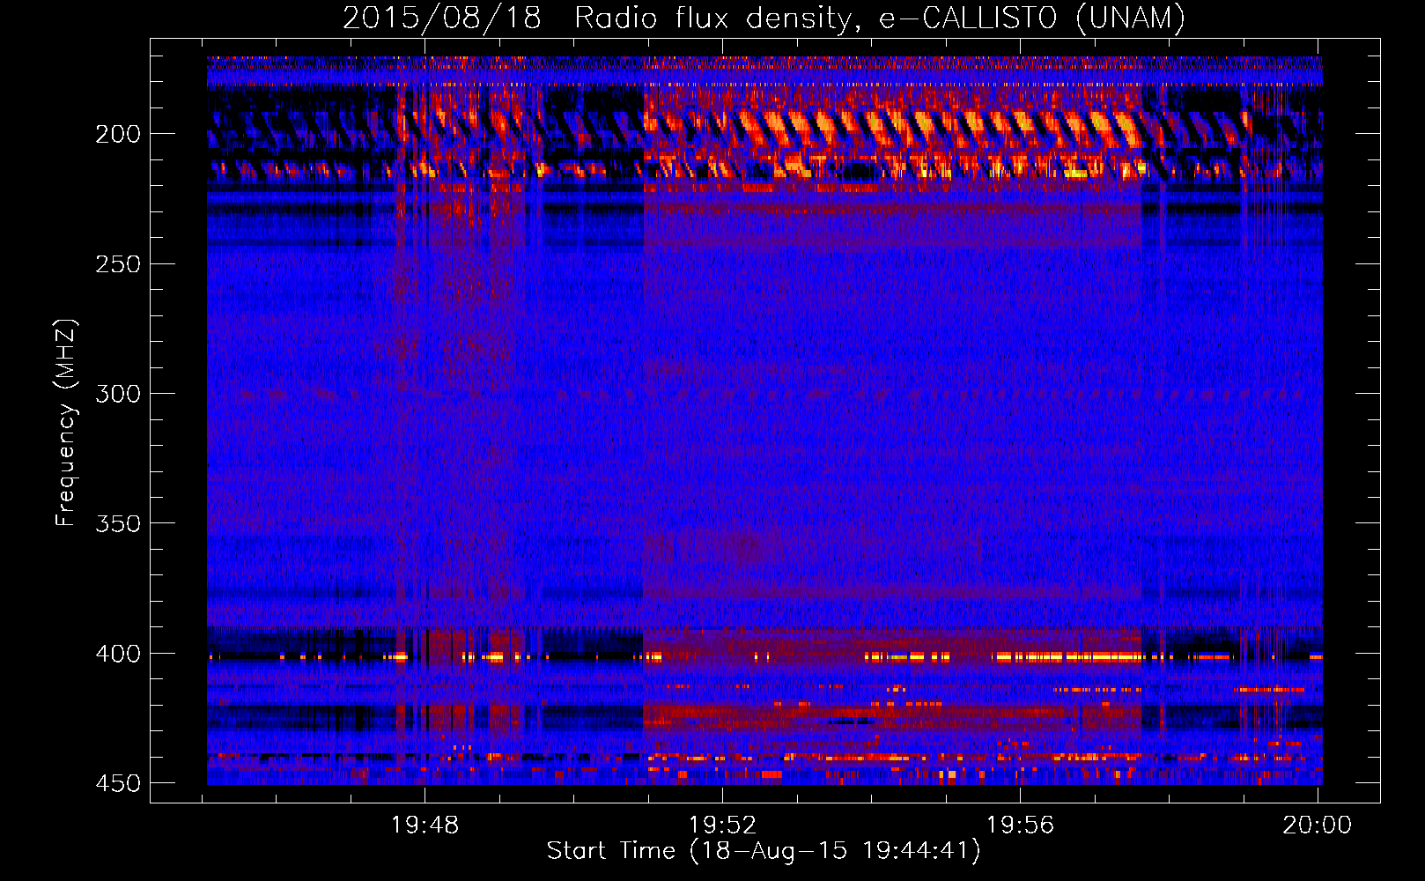
Task: Click the 450 frequency tick label
Action: (x=118, y=783)
